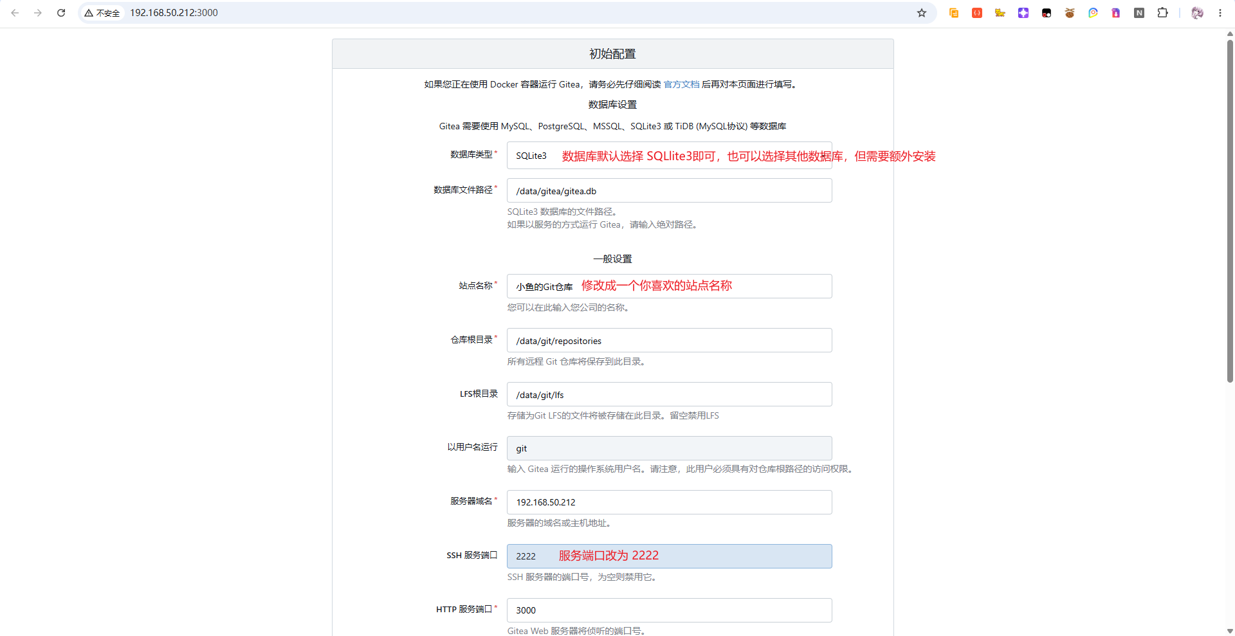
Task: Click the hint text 您可以在此输入您公司的名称
Action: pos(568,307)
